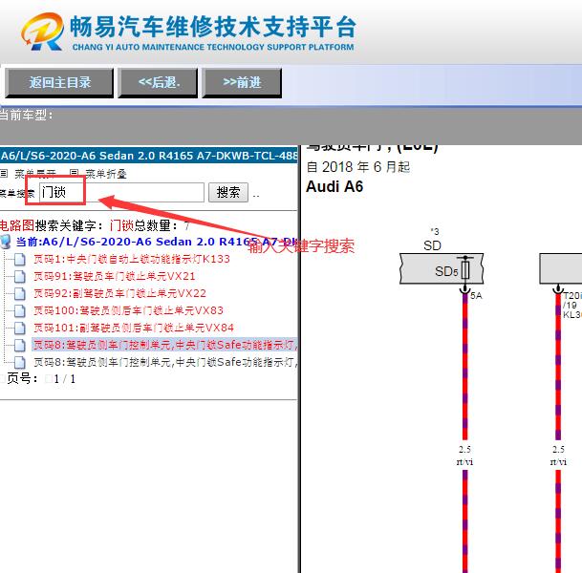The image size is (582, 573).
Task: Open 页码100:驾驶员侧后车门锁止单元VX83
Action: [x=128, y=310]
